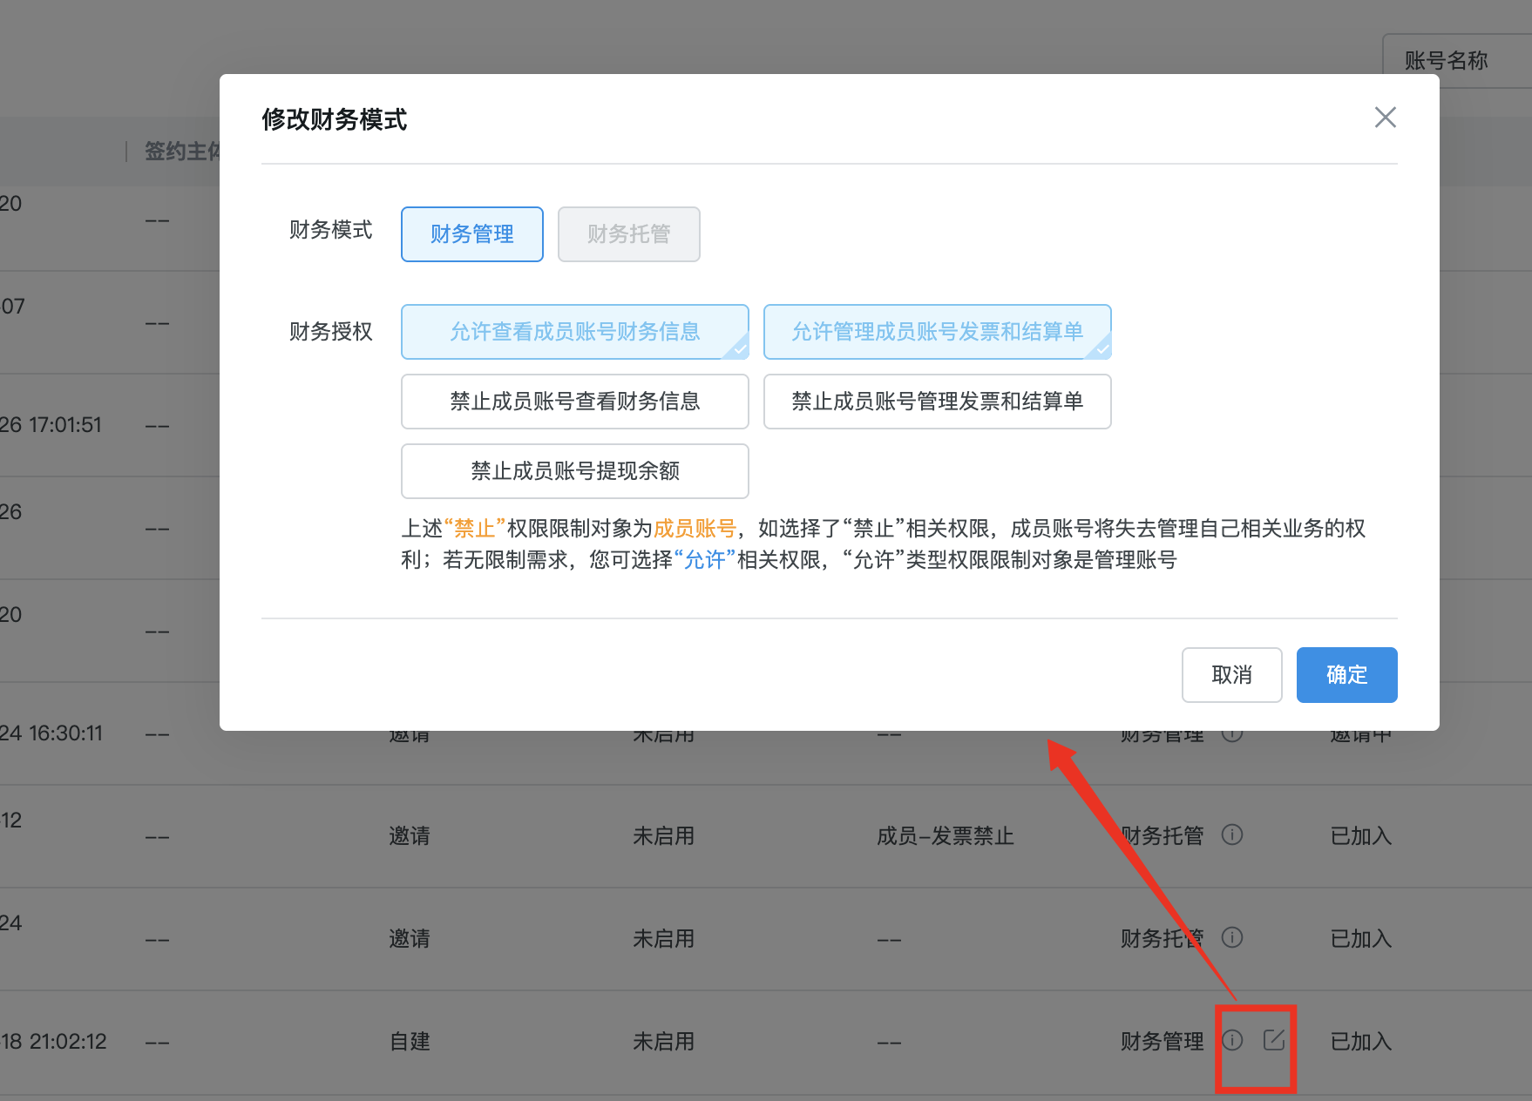Click the edit icon in 自建 row

(1273, 1040)
